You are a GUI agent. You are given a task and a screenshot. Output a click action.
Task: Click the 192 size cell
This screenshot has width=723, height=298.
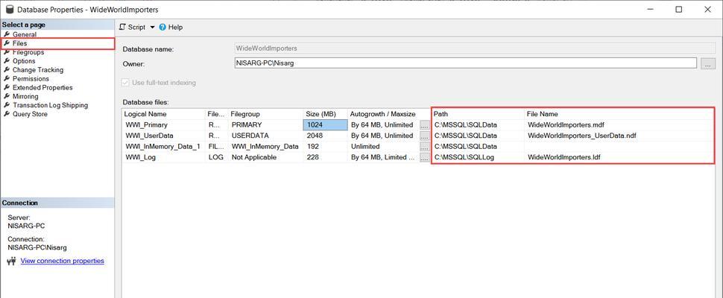[325, 147]
